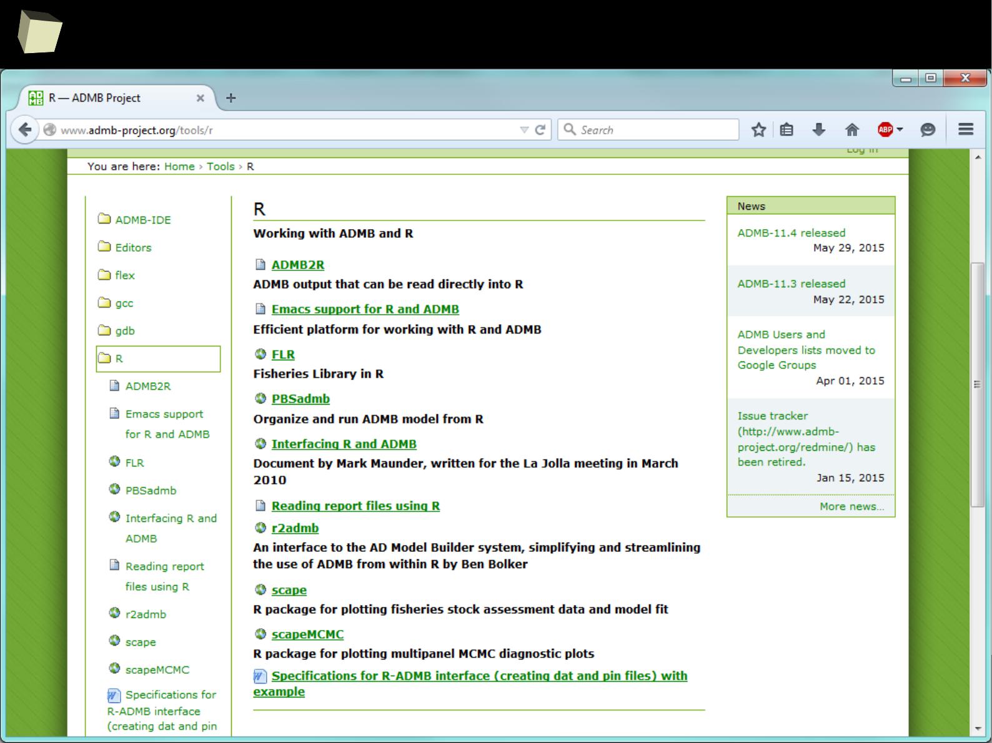Open the flex sidebar folder
The width and height of the screenshot is (992, 743).
[125, 275]
